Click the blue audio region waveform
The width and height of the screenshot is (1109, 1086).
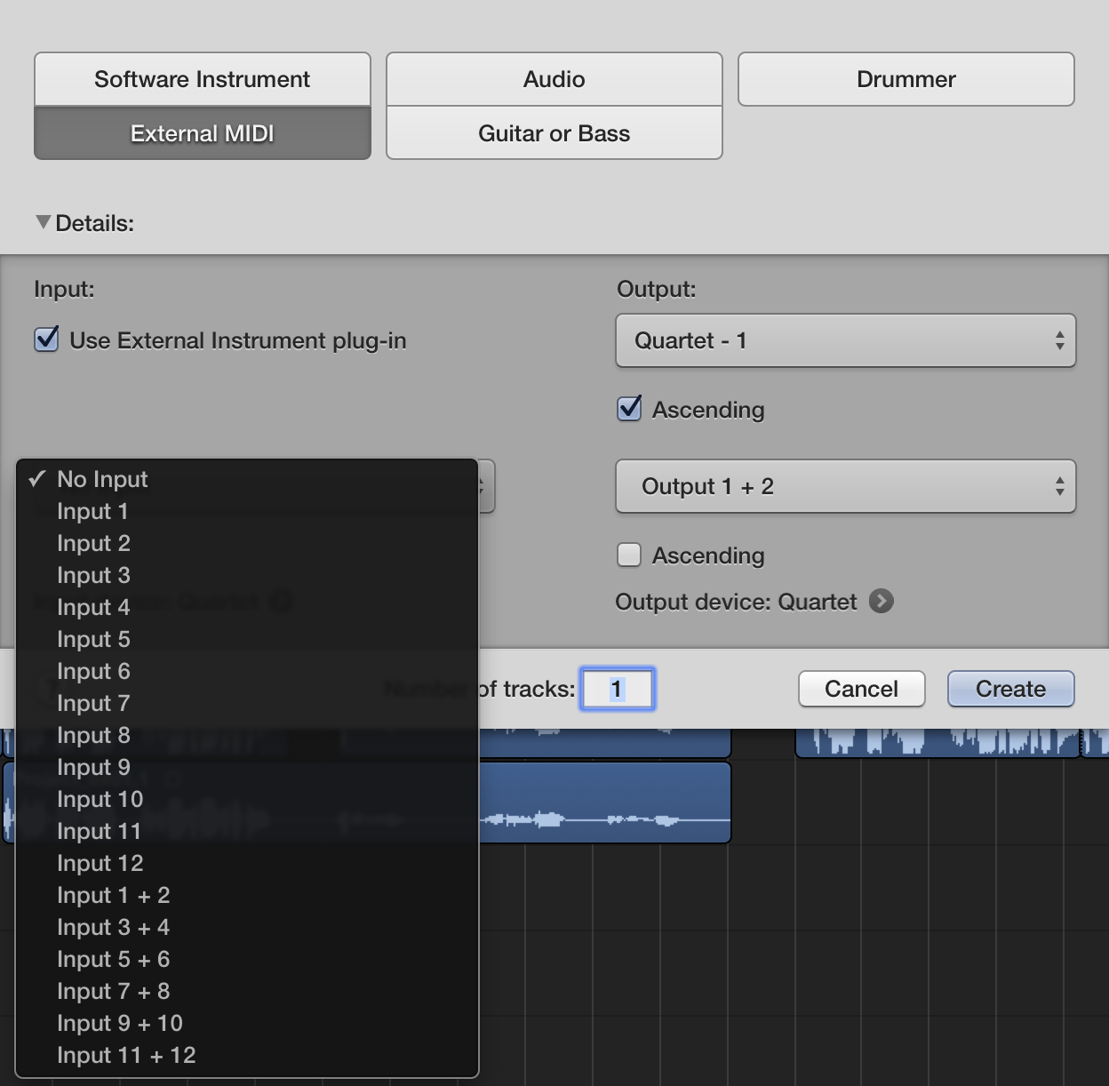point(604,803)
